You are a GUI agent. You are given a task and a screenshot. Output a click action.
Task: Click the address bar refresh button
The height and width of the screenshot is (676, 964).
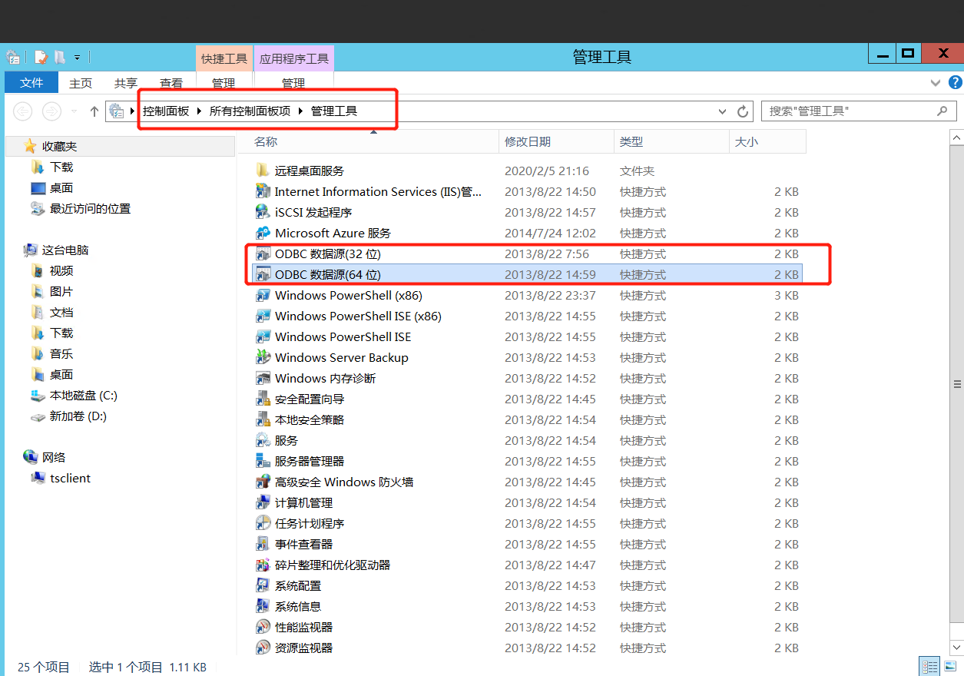742,111
